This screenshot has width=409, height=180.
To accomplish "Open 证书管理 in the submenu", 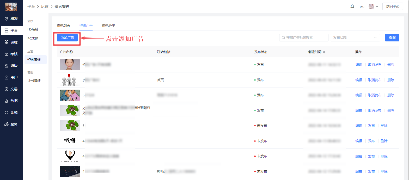I will coord(34,80).
